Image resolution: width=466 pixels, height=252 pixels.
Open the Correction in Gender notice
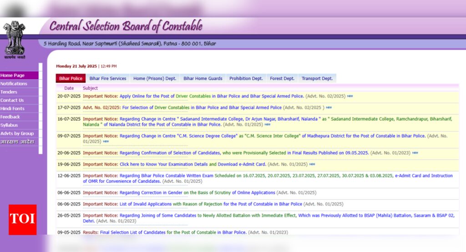(198, 192)
